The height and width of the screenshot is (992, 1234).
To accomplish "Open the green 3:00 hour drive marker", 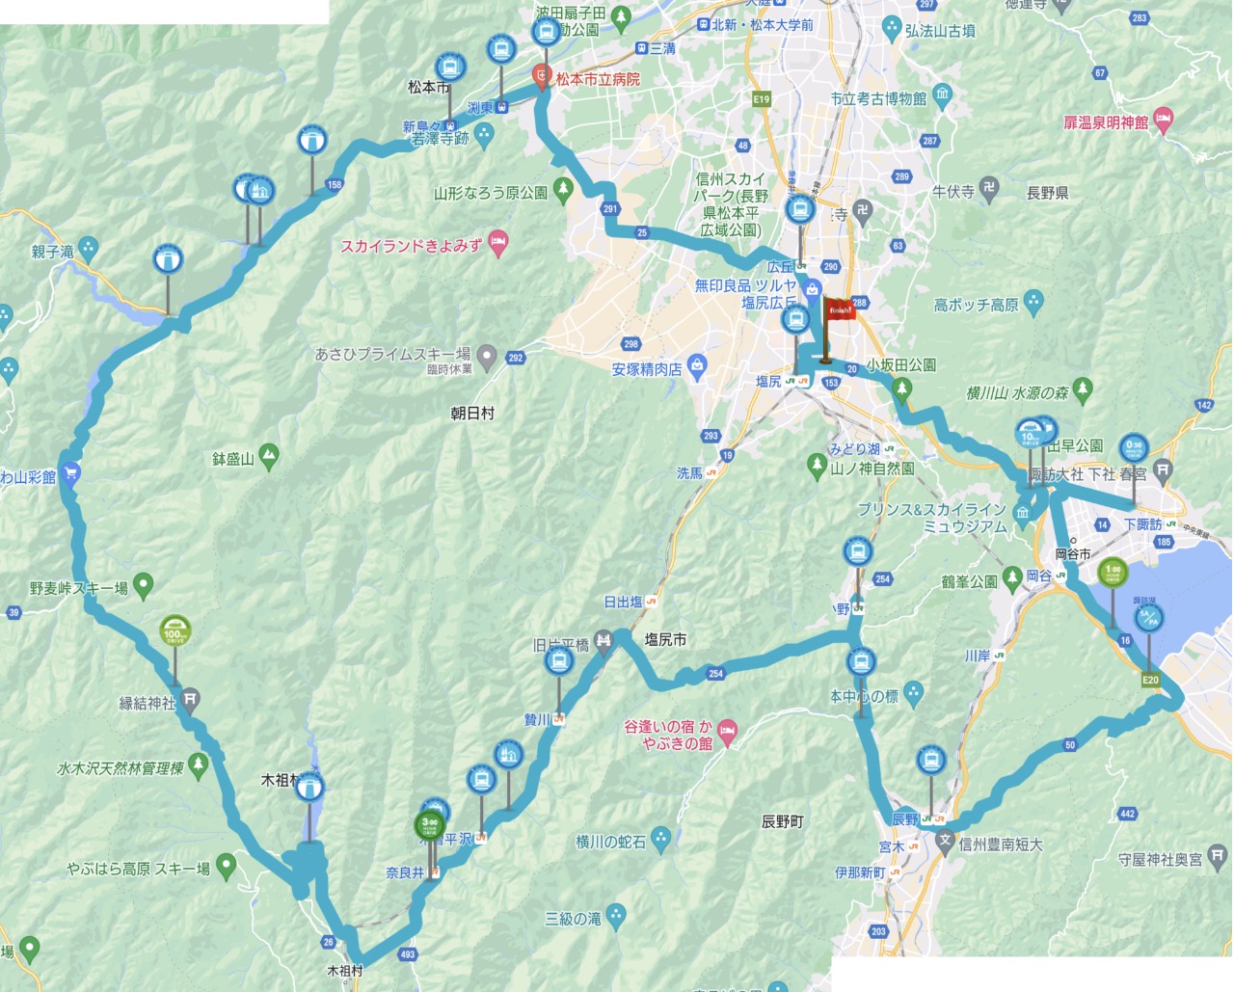I will 429,825.
